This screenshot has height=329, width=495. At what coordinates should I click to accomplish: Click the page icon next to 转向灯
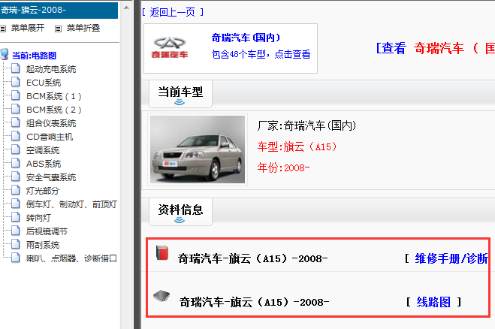click(16, 217)
